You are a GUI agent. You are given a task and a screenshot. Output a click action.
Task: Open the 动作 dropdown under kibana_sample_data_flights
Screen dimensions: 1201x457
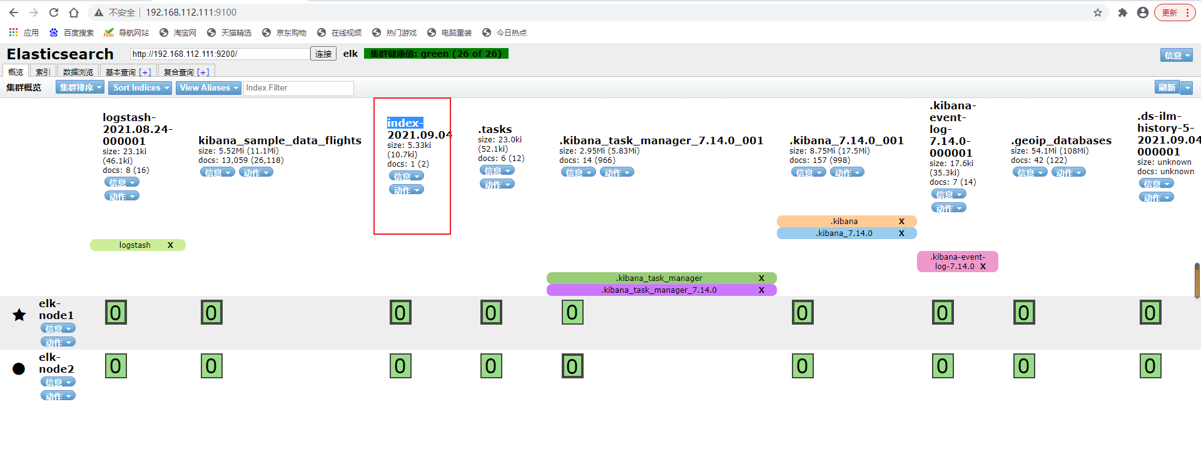coord(256,172)
